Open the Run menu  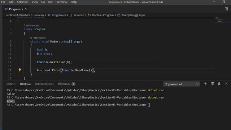[x=51, y=2]
